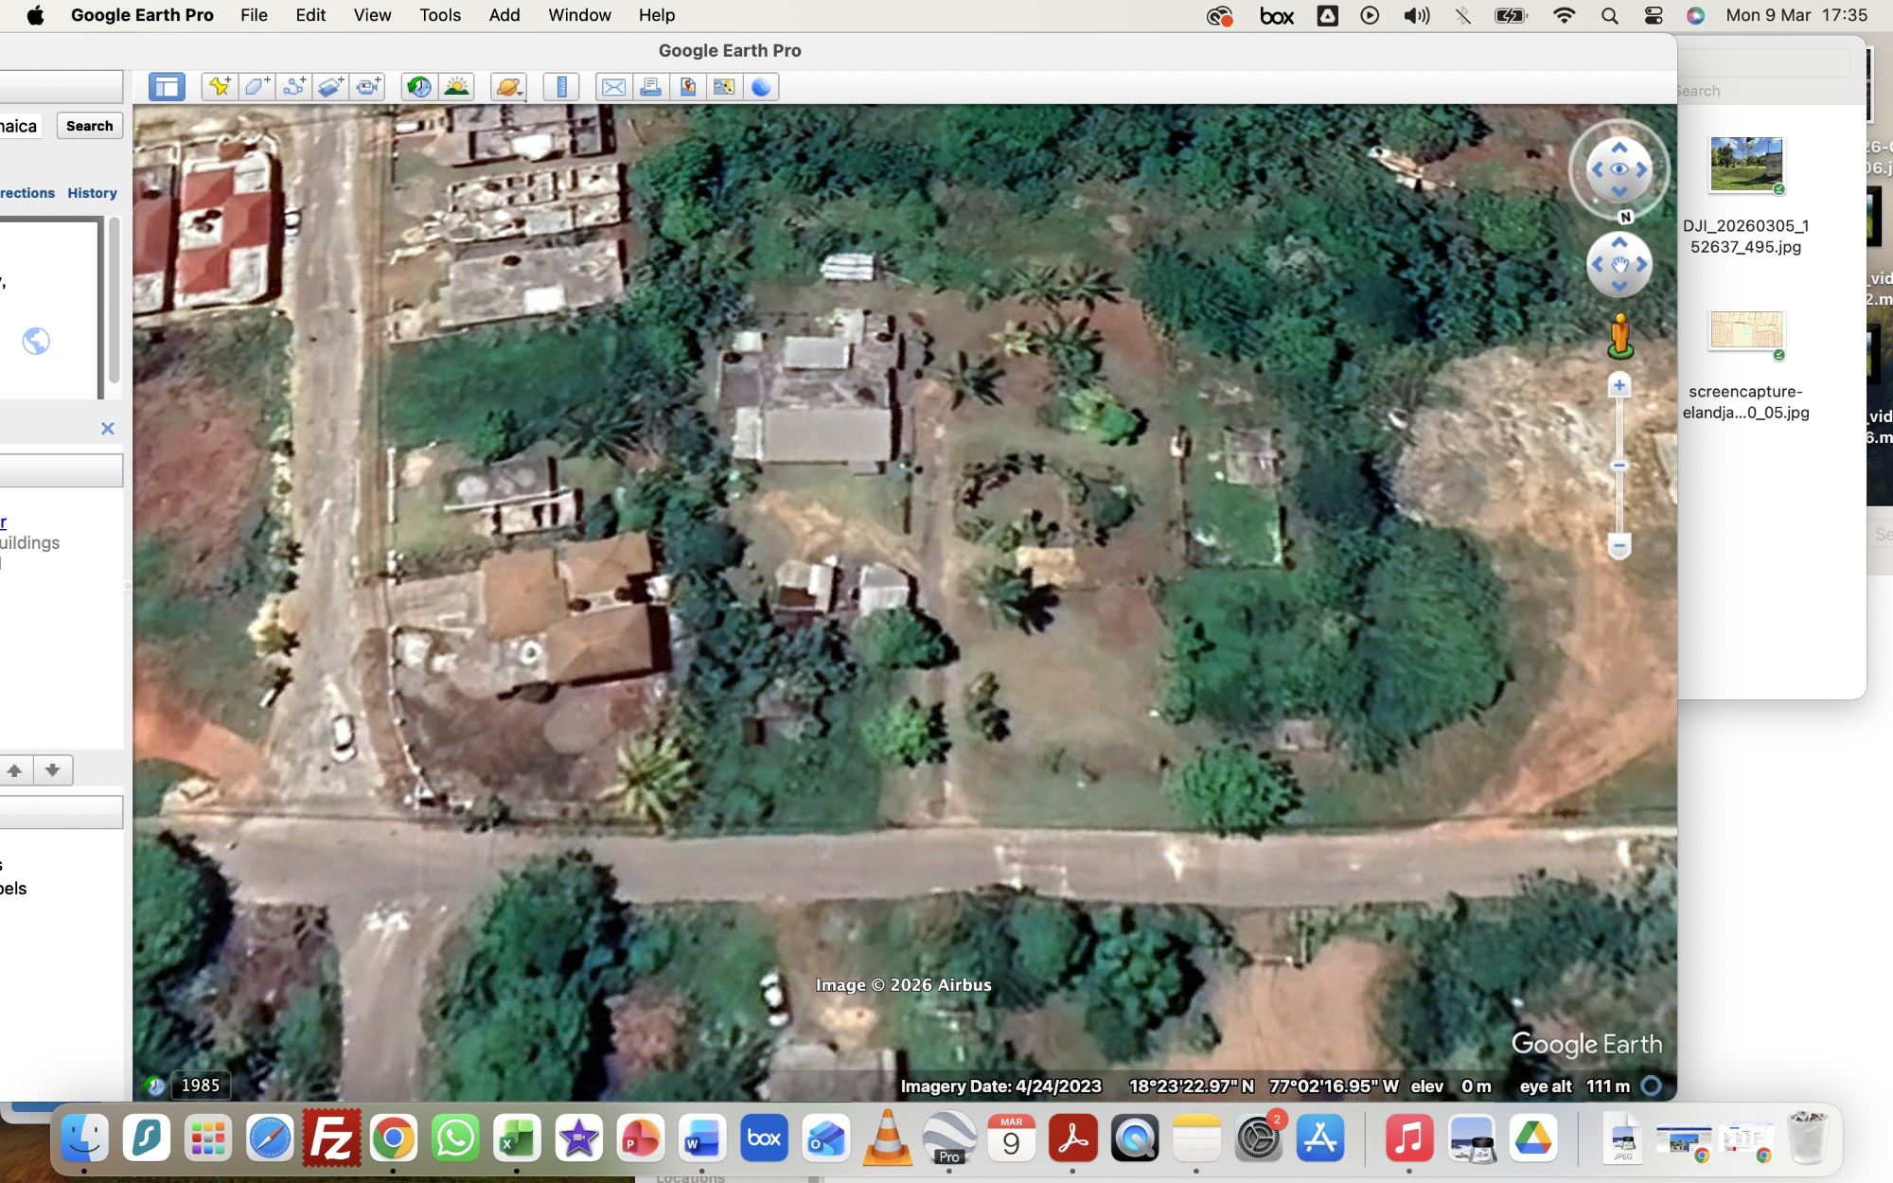Click the zoom slider plus end
Image resolution: width=1893 pixels, height=1183 pixels.
click(1619, 385)
